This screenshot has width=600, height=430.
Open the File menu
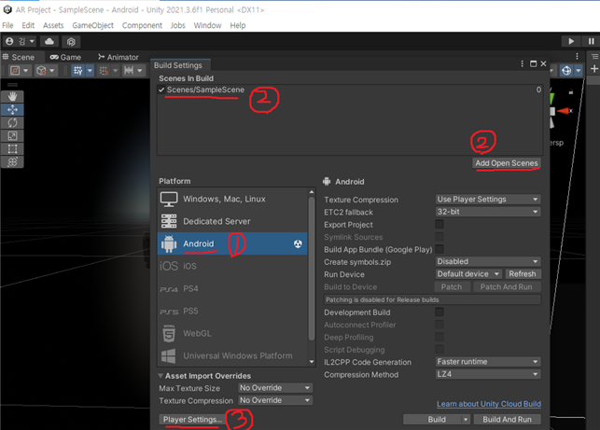pyautogui.click(x=7, y=25)
